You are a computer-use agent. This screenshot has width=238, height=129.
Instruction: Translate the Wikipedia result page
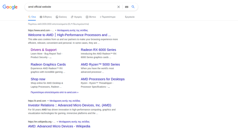point(74,122)
